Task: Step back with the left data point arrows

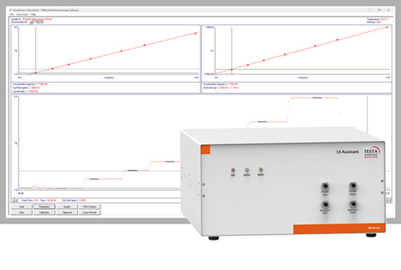Action: (x=15, y=201)
